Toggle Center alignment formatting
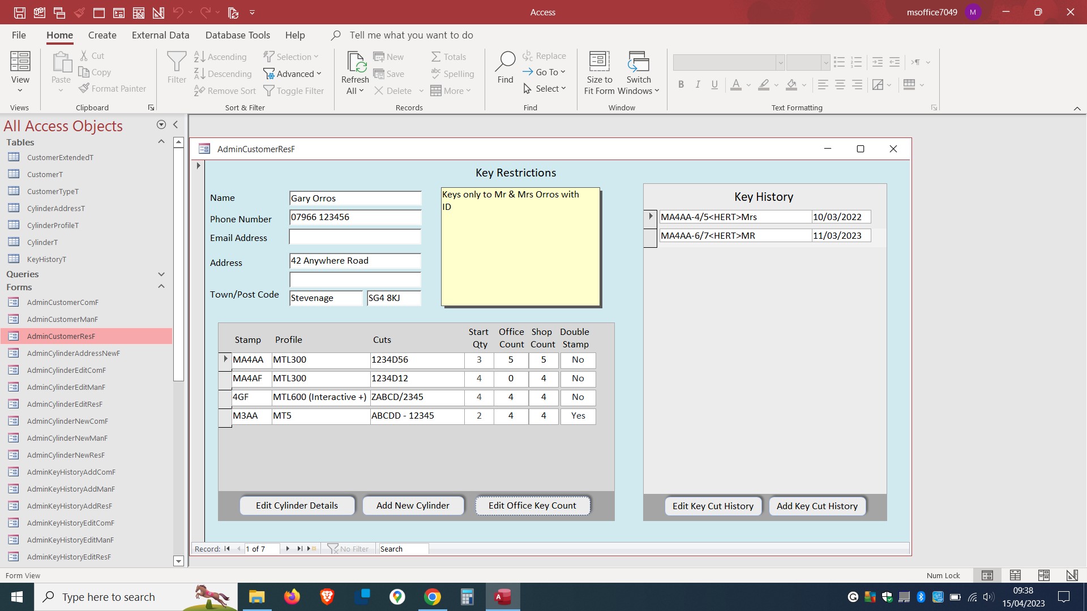Screen dimensions: 1087x611 click(840, 84)
